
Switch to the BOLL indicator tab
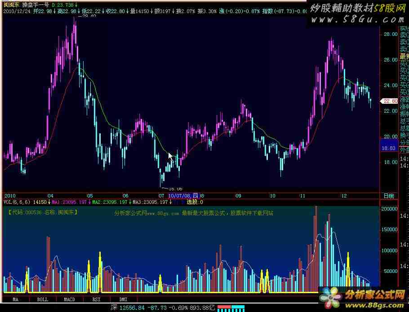click(x=43, y=299)
